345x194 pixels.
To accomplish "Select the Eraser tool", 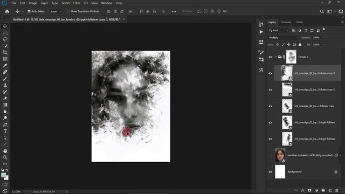I will tap(5, 99).
